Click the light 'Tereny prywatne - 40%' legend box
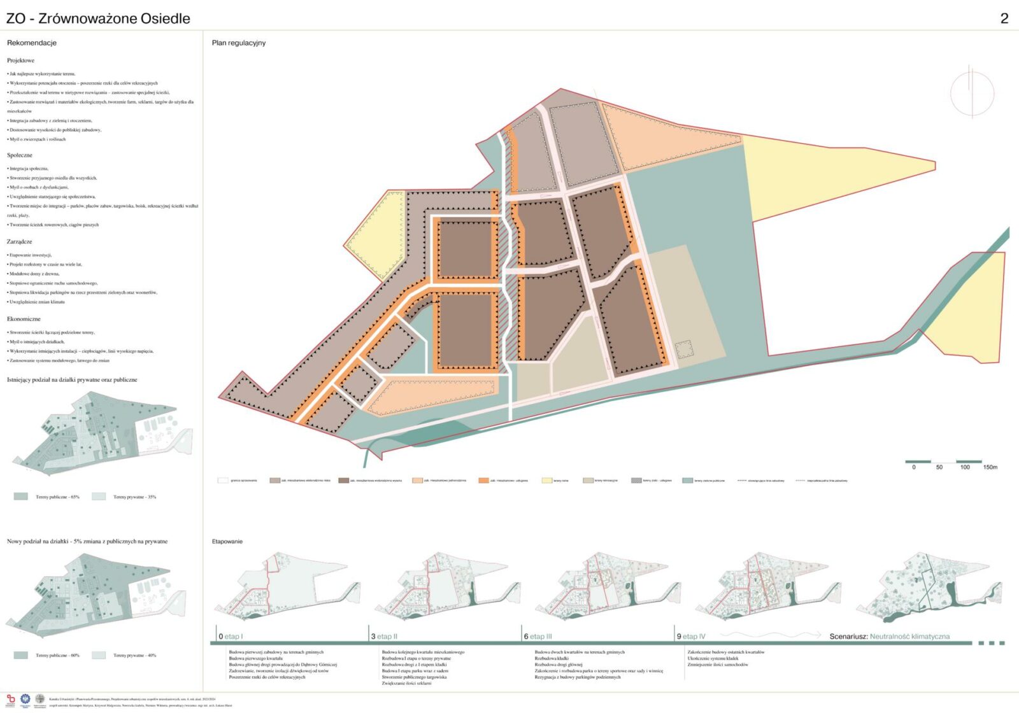The width and height of the screenshot is (1019, 713). tap(99, 655)
